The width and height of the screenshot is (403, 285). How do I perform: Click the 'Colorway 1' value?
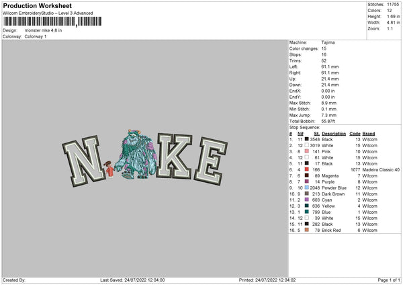[x=36, y=36]
